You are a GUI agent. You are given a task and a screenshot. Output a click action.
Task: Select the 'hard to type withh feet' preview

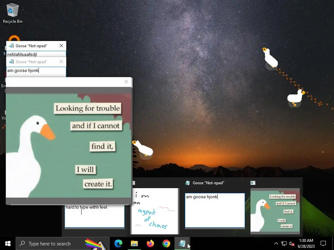pos(95,216)
